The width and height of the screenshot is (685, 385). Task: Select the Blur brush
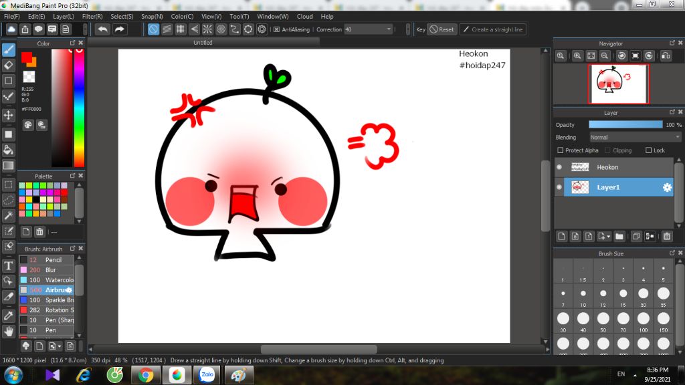[x=46, y=270]
